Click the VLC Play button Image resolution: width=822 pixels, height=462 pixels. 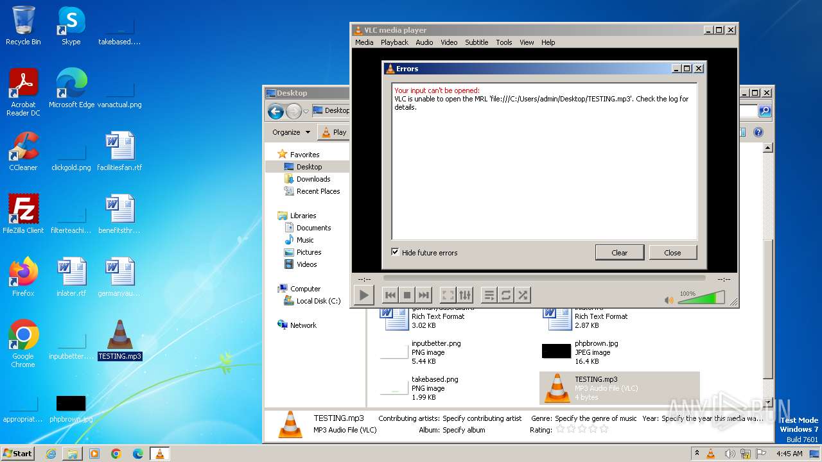[x=363, y=295]
